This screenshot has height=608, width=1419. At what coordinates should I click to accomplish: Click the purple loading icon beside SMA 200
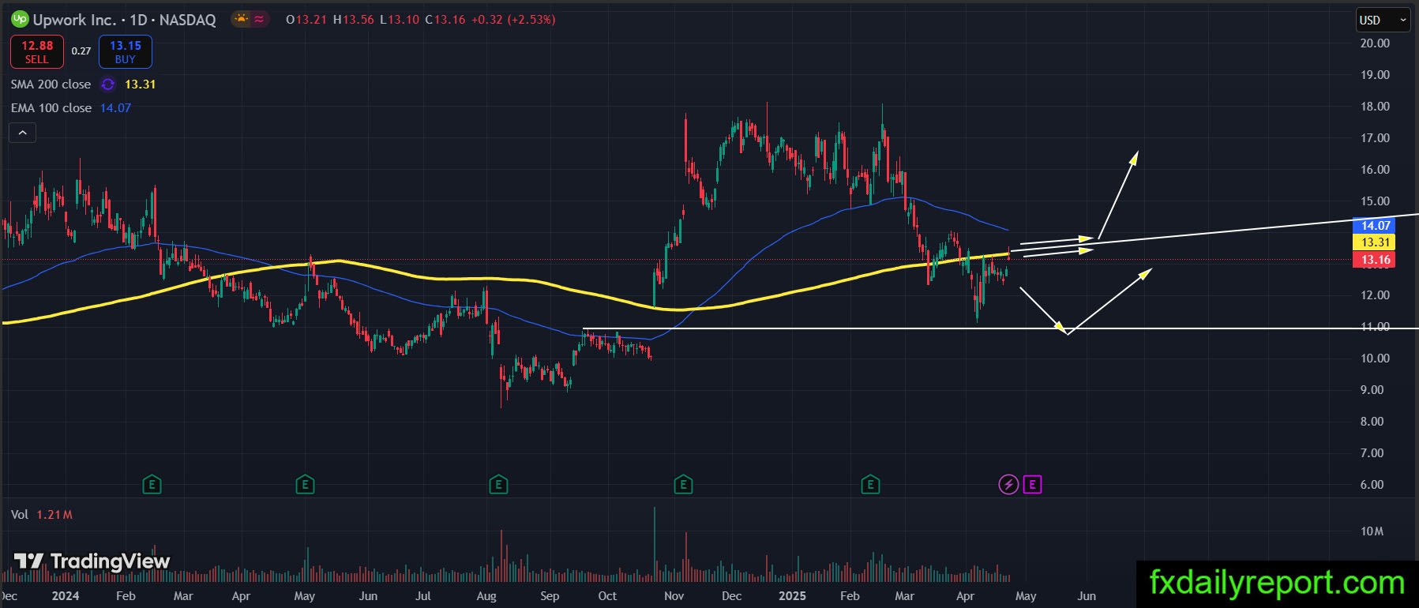pos(108,84)
